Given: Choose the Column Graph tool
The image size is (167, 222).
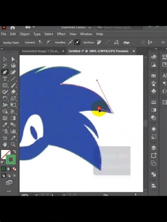Looking at the screenshot, I should [x=13, y=131].
